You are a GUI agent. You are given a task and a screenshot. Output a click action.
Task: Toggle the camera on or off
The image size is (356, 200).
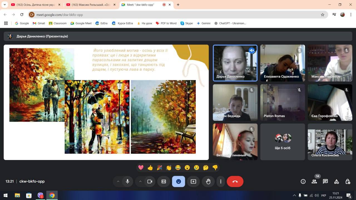(x=150, y=181)
